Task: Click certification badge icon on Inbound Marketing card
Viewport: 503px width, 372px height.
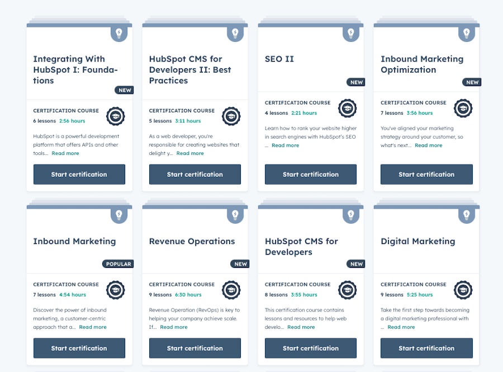Action: pyautogui.click(x=116, y=290)
